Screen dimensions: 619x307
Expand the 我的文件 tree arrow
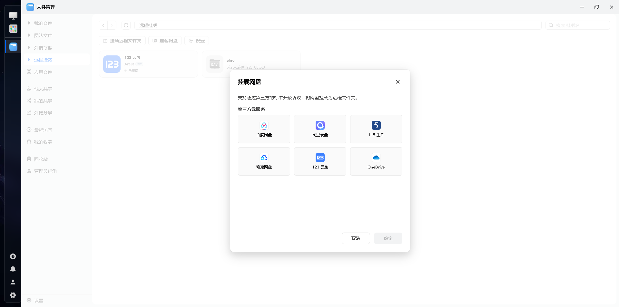pos(29,23)
